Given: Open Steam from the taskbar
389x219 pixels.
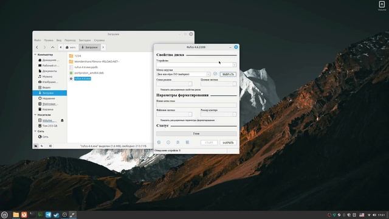Looking at the screenshot, I should 57,215.
